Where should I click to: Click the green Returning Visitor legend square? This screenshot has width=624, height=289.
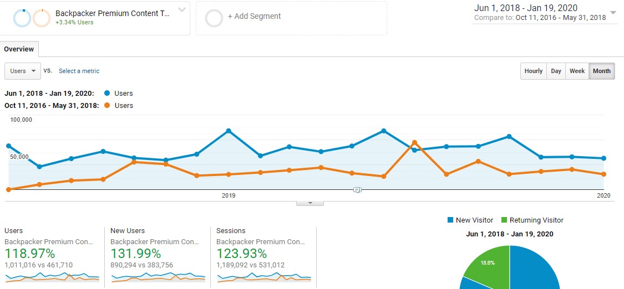click(504, 220)
